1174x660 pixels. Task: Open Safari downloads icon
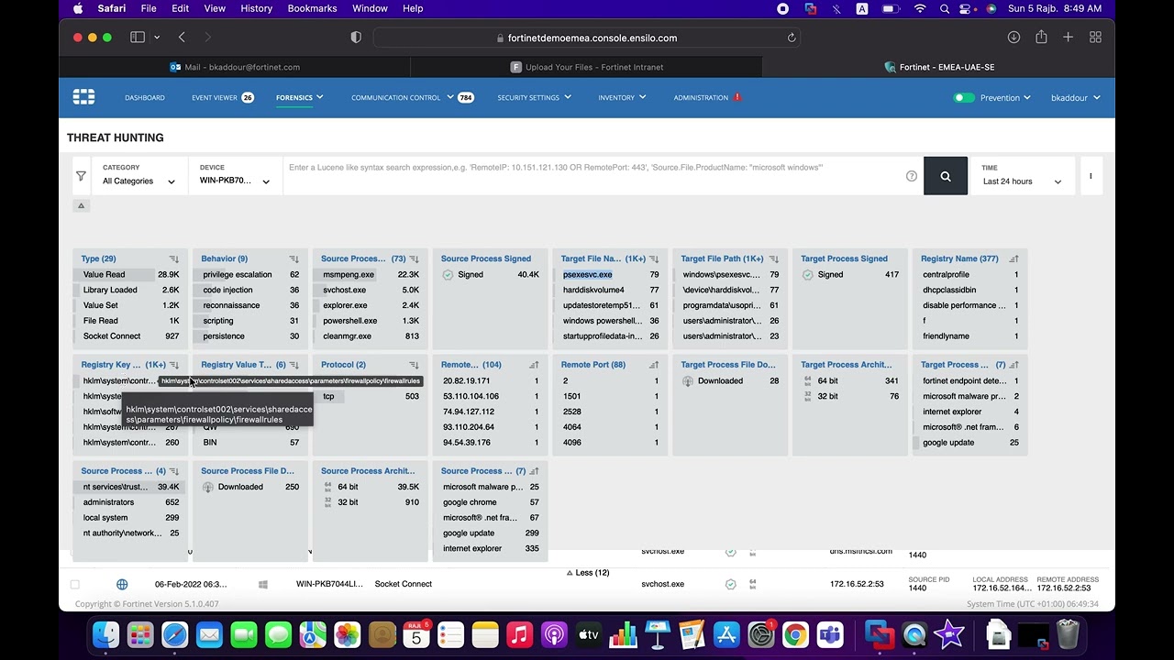click(x=1013, y=38)
